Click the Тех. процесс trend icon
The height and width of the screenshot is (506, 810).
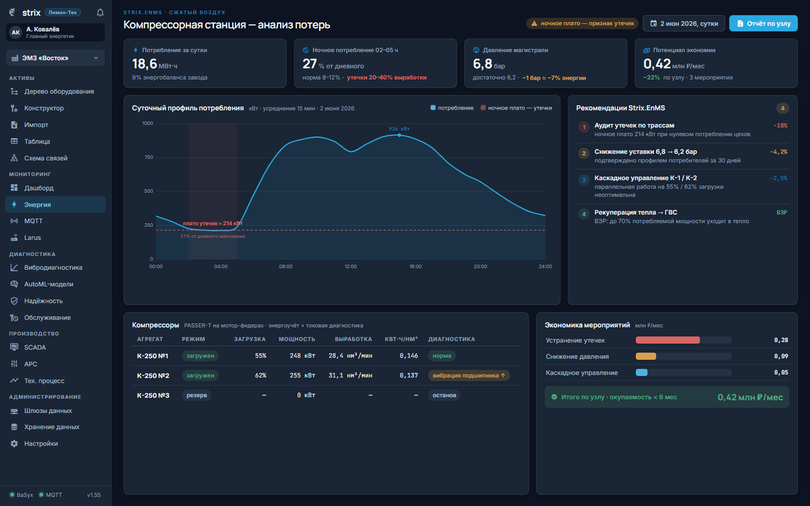pyautogui.click(x=14, y=381)
